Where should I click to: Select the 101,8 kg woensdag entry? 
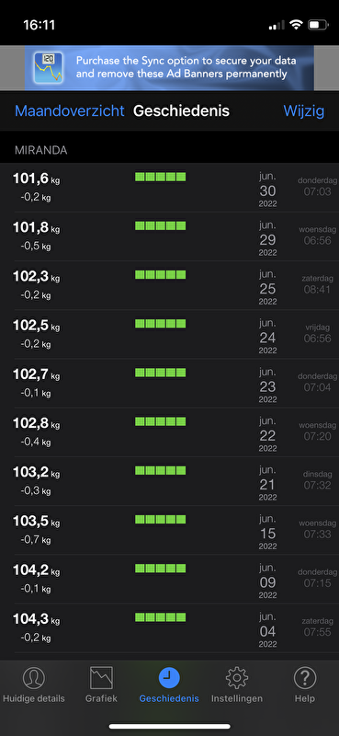pos(169,236)
